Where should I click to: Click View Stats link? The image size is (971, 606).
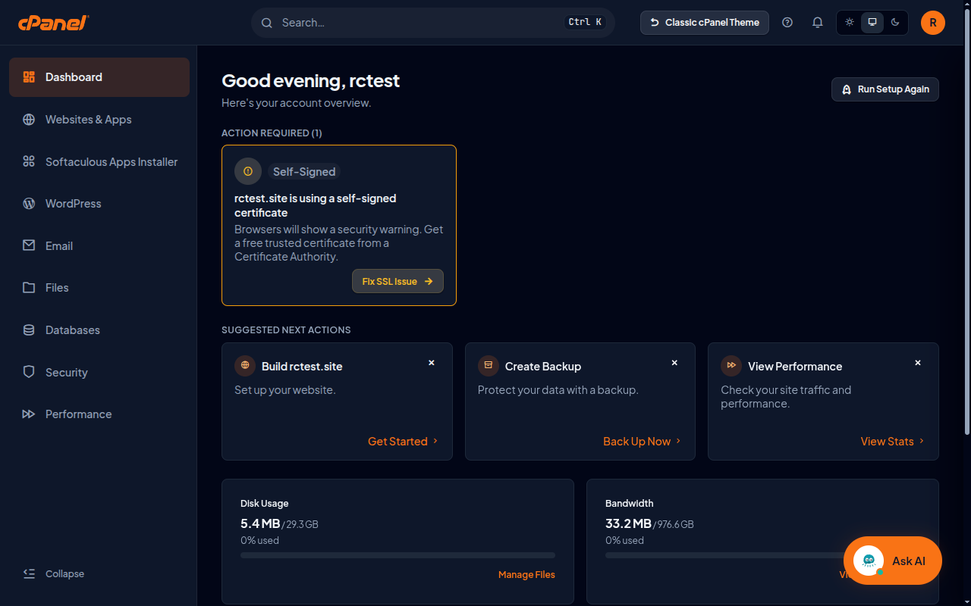[892, 442]
